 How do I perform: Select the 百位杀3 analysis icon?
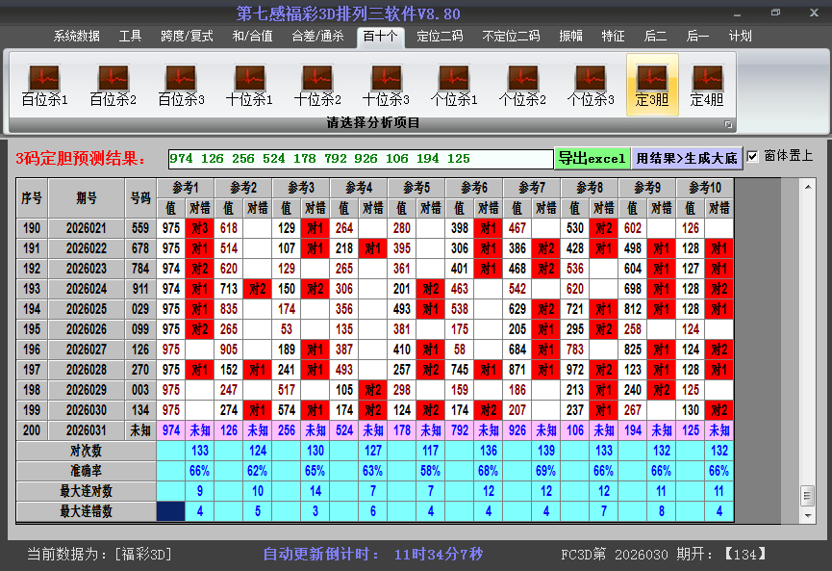pyautogui.click(x=181, y=85)
